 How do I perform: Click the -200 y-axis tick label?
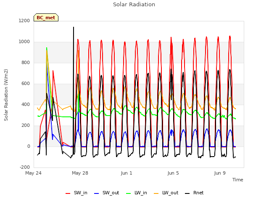pyautogui.click(x=25, y=167)
